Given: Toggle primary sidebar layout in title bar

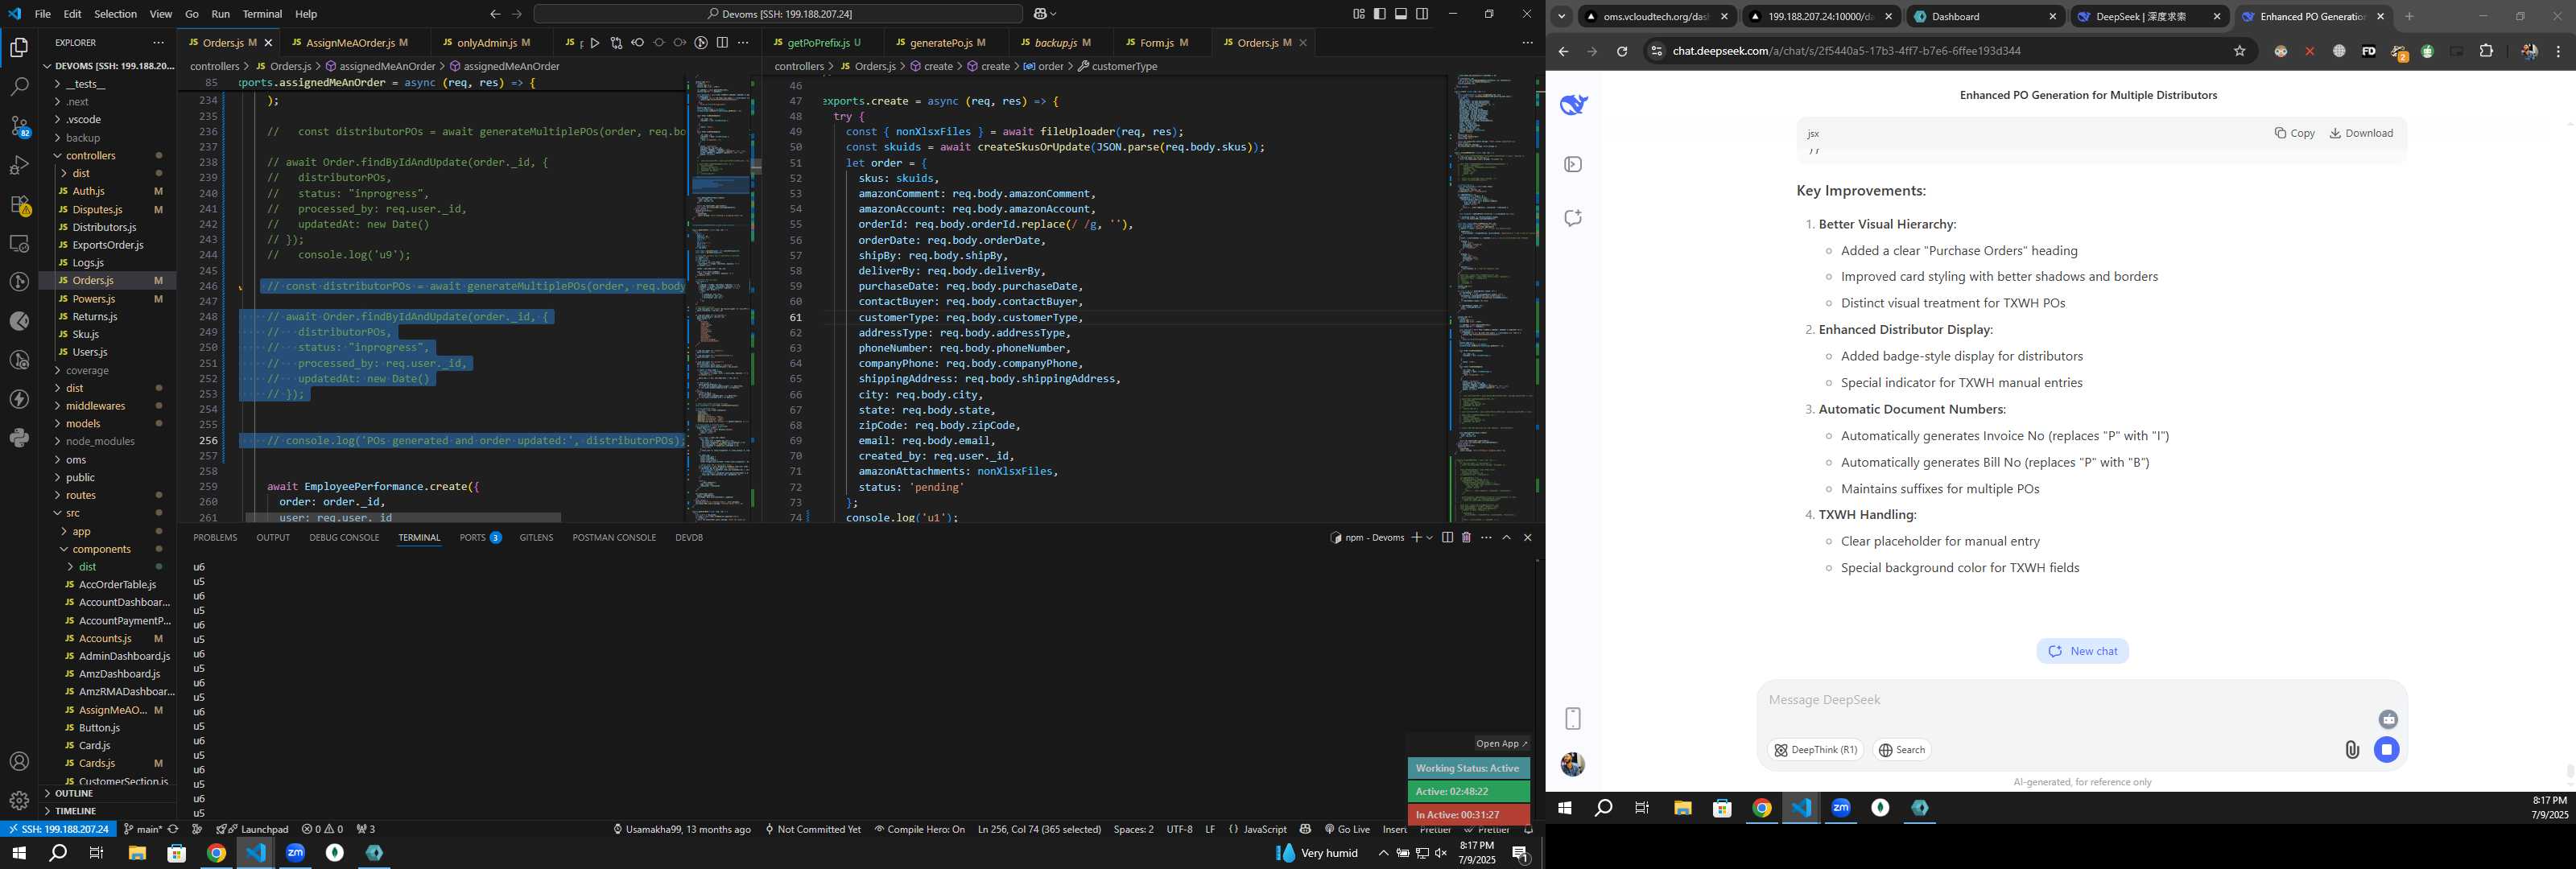Looking at the screenshot, I should [x=1380, y=14].
